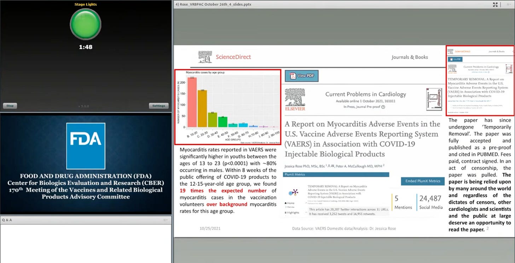Click the 1:48 countdown timer

(86, 47)
